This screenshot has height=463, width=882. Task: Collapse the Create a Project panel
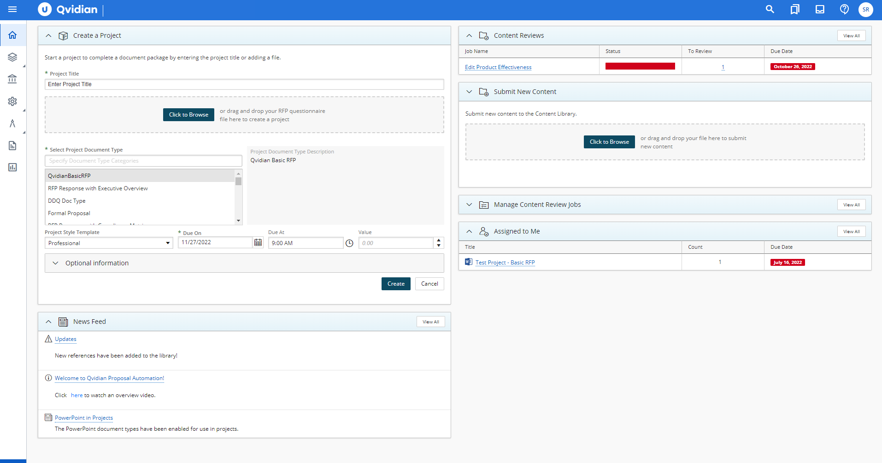point(48,35)
